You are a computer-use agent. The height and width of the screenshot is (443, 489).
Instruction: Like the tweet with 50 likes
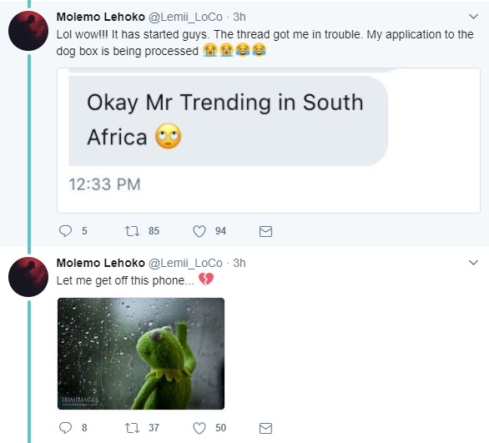coord(199,428)
